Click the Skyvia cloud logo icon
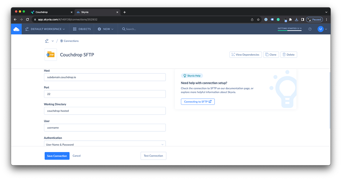The image size is (341, 179). click(x=16, y=29)
